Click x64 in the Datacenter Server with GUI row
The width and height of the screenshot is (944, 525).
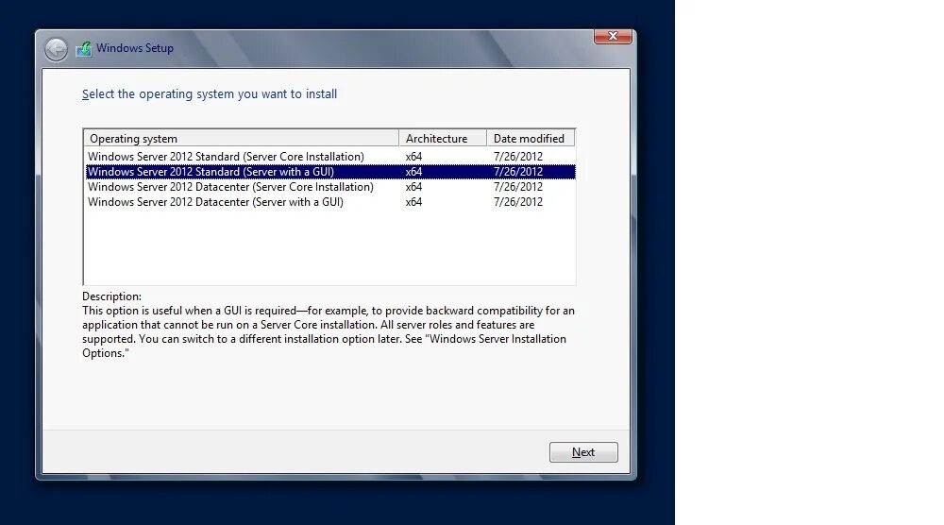pos(413,202)
